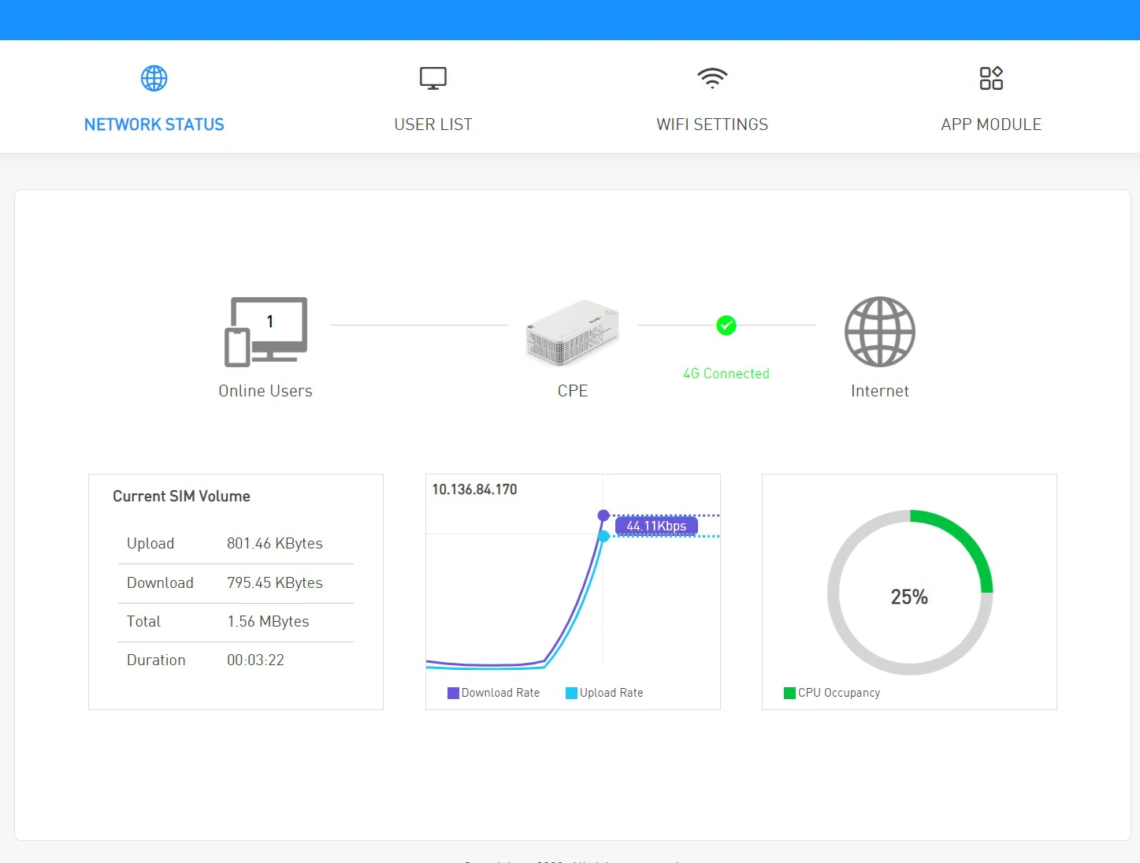The image size is (1140, 863).
Task: Click the Network Status globe icon
Action: click(x=154, y=78)
